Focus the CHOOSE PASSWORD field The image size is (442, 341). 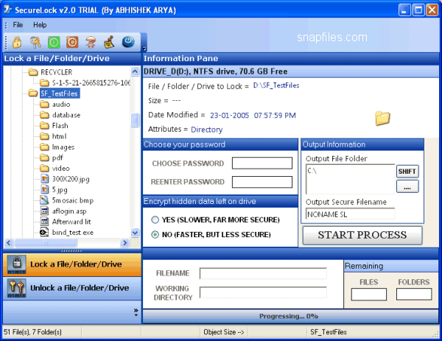pos(262,164)
